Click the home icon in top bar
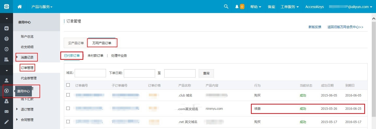Screen dimensions: 376x129 tap(20, 7)
